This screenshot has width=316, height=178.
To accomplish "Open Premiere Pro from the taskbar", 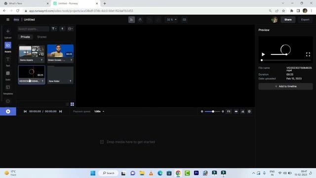I will pos(196,173).
